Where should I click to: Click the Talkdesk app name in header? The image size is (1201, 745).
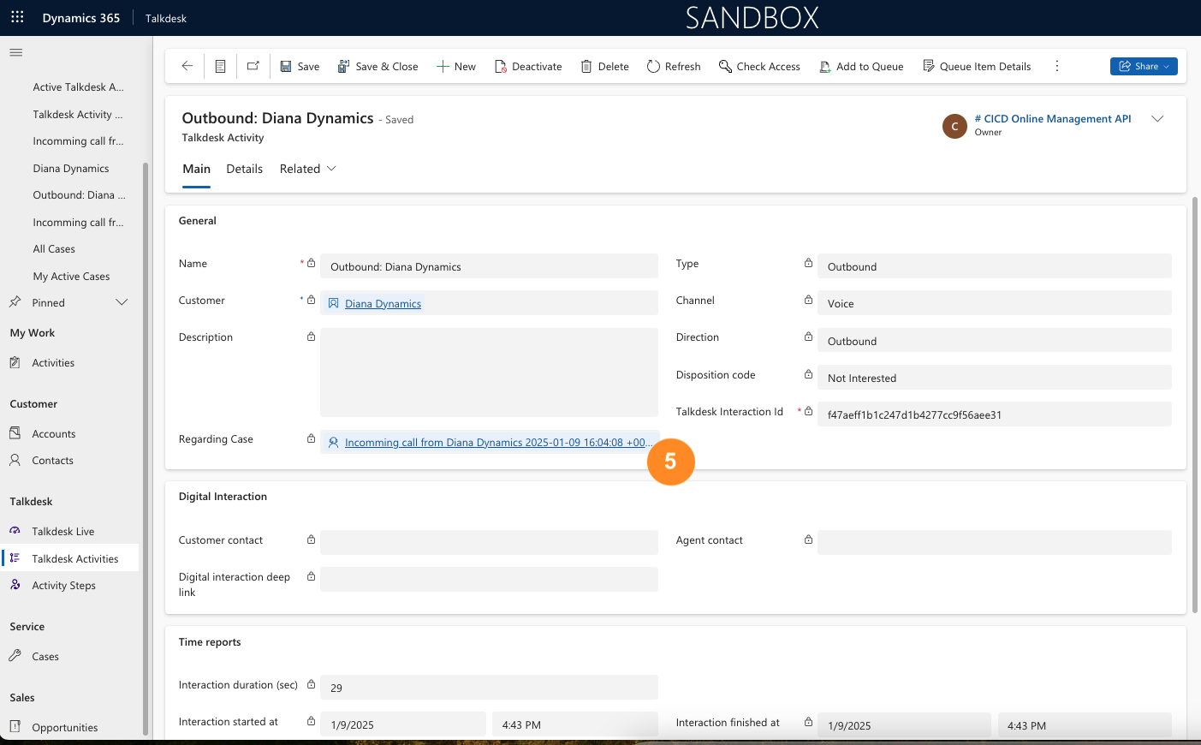[166, 18]
